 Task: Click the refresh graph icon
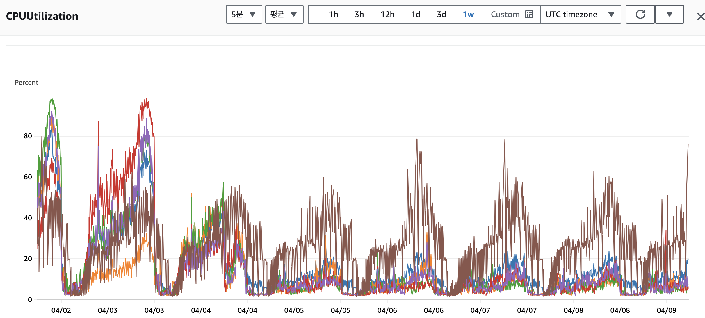pos(640,14)
